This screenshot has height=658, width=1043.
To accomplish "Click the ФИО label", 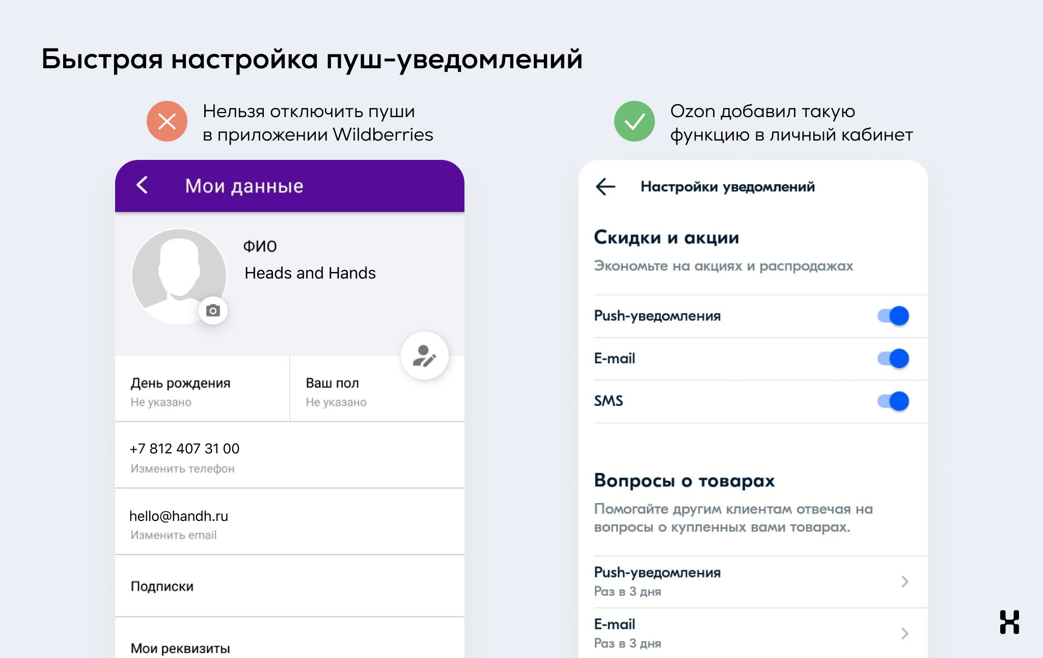I will [x=260, y=246].
